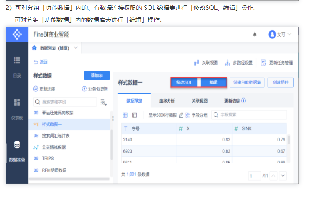
Task: Focus the 字段搜索 input field
Action: click(x=249, y=115)
